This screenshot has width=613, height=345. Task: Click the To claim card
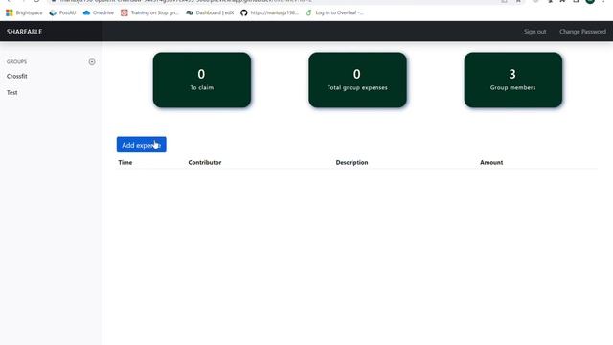coord(202,80)
